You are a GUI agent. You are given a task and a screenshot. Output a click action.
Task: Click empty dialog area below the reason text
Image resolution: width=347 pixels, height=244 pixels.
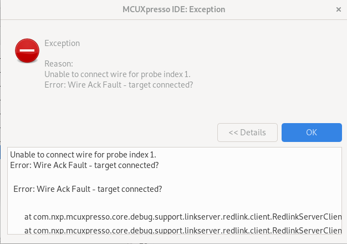coord(133,106)
